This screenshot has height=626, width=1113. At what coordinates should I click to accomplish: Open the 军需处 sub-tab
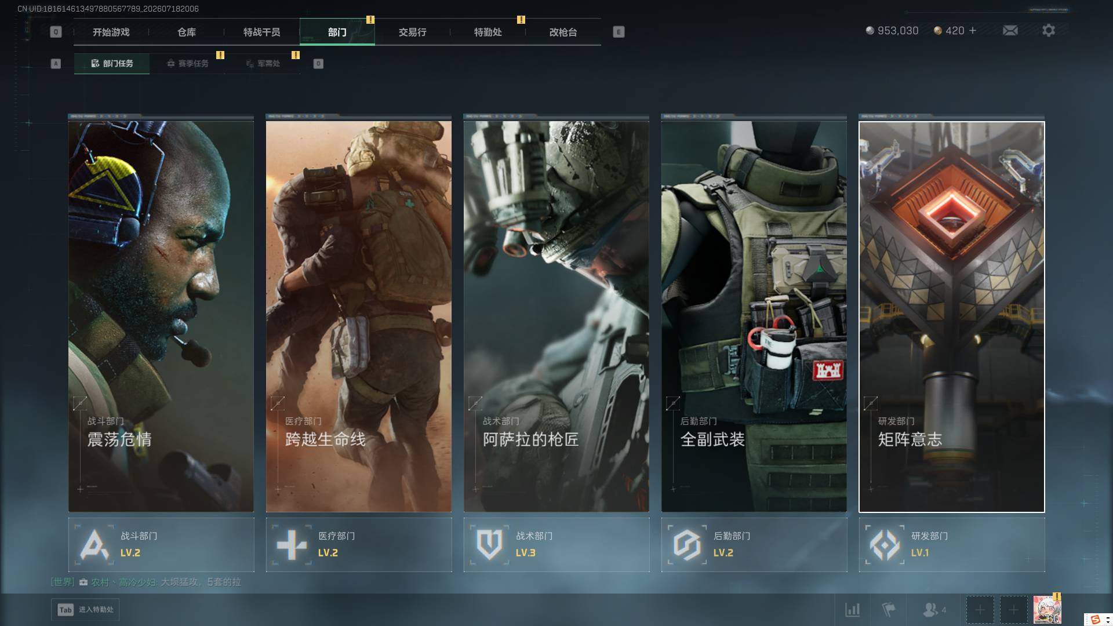pyautogui.click(x=263, y=63)
